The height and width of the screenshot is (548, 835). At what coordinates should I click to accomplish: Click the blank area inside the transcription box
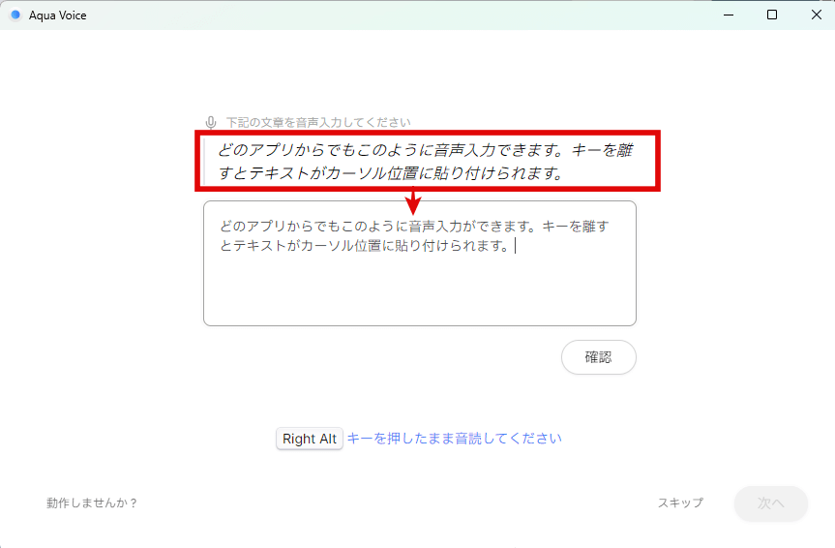(419, 290)
